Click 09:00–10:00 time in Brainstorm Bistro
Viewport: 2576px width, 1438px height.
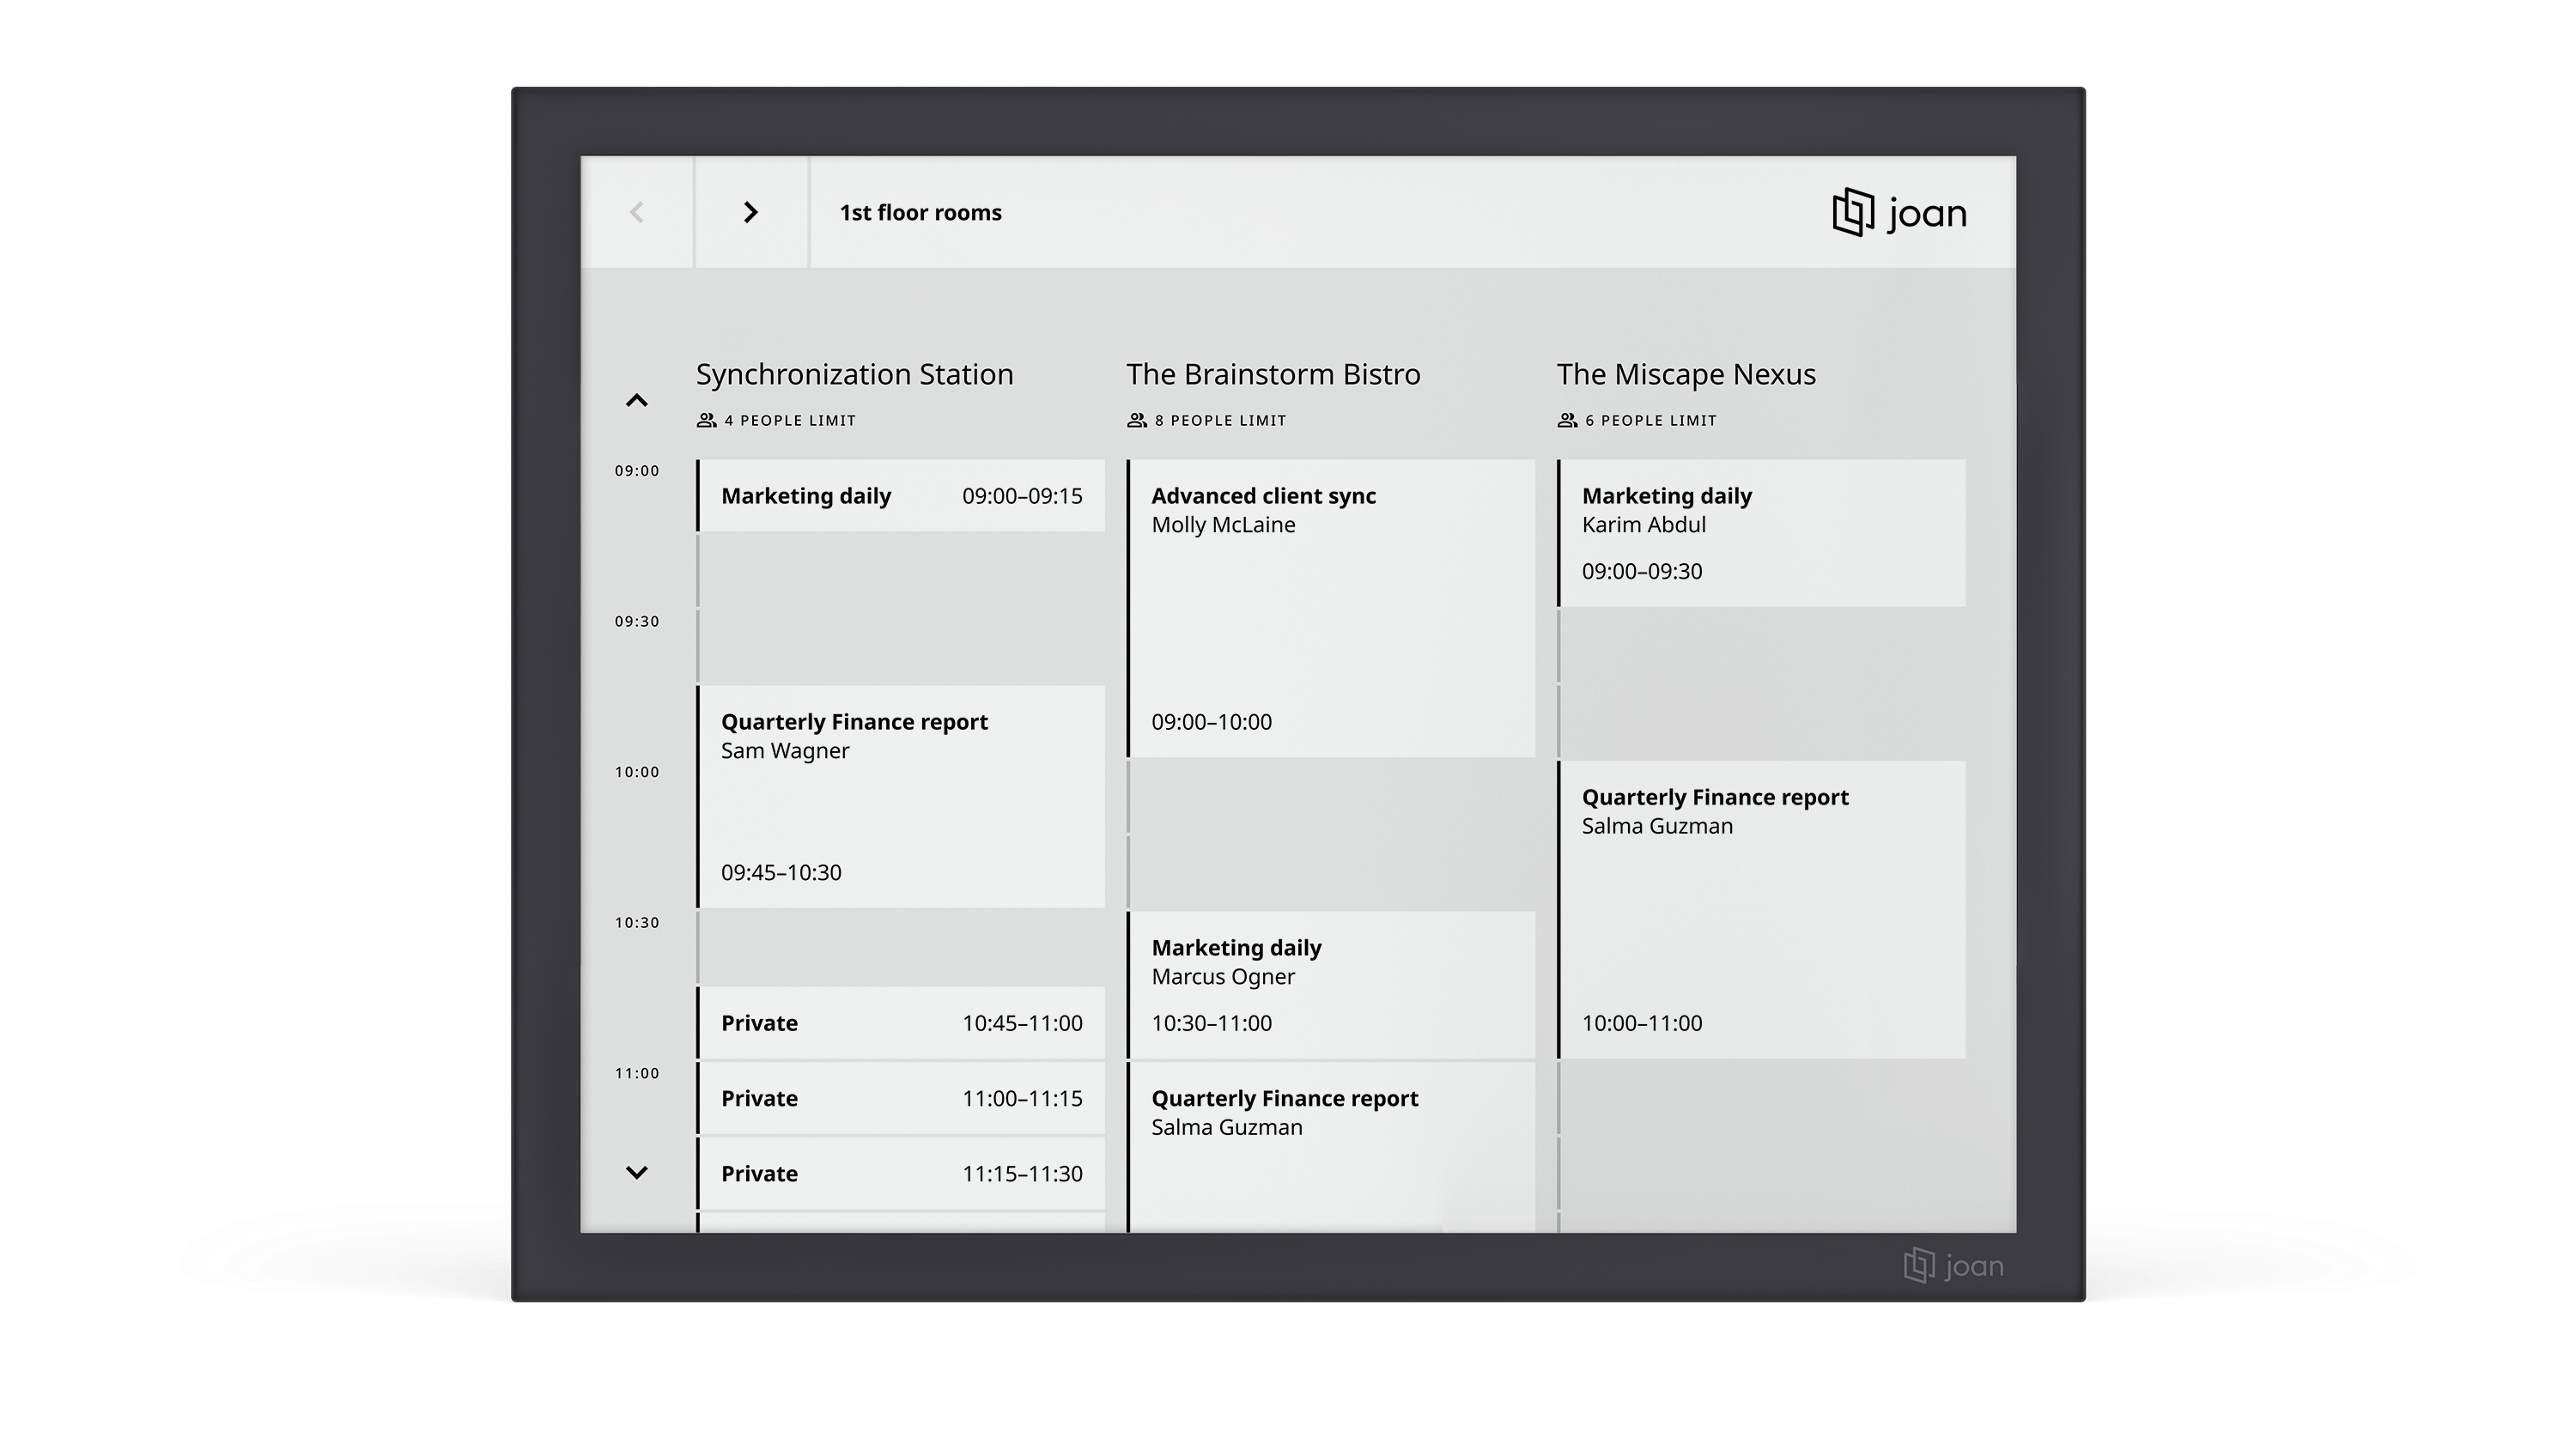click(1211, 722)
